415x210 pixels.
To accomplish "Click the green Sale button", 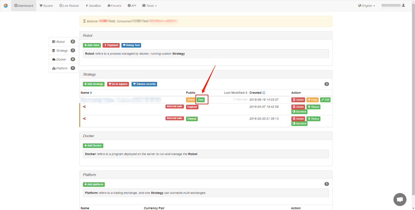I will 200,100.
